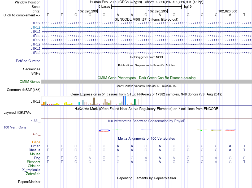Open the 'H3K27Ac Mark' ENCODE track title
This screenshot has width=252, height=188.
(146, 109)
